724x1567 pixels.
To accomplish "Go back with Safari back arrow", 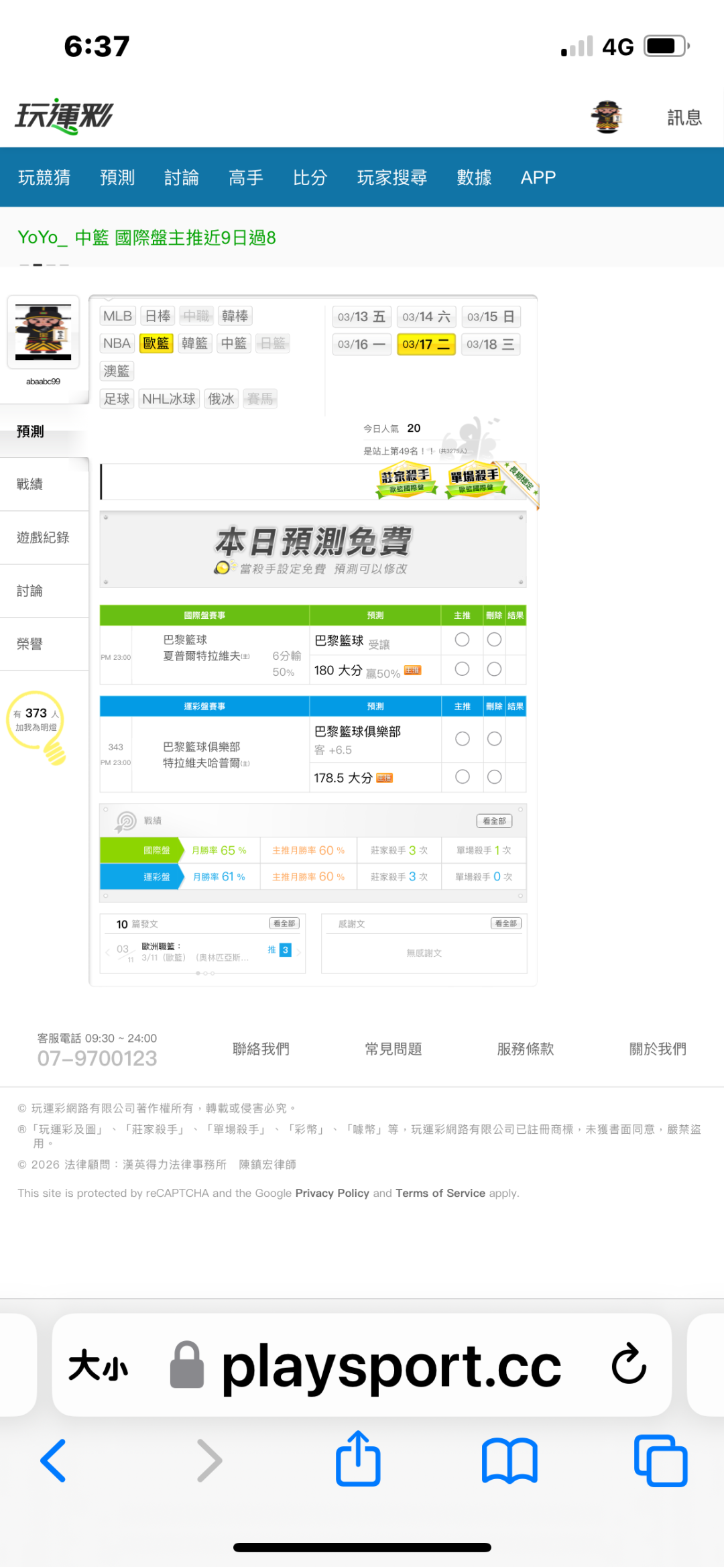I will pos(54,1459).
